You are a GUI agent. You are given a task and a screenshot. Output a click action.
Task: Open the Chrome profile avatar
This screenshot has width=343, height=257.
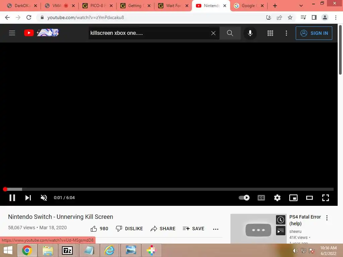[325, 17]
